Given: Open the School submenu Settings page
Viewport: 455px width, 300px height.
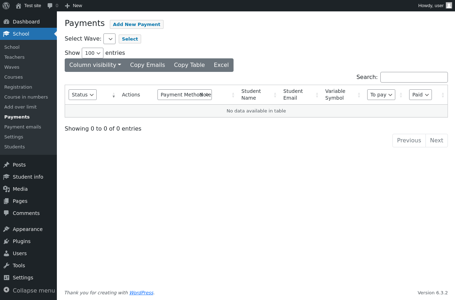Looking at the screenshot, I should click(x=14, y=137).
